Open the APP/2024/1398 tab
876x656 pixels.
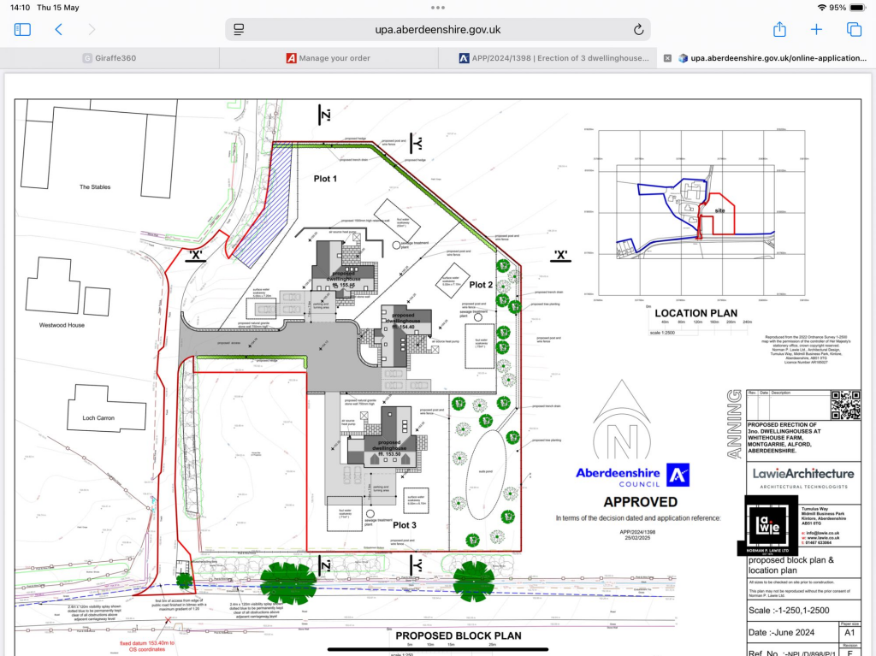point(547,58)
